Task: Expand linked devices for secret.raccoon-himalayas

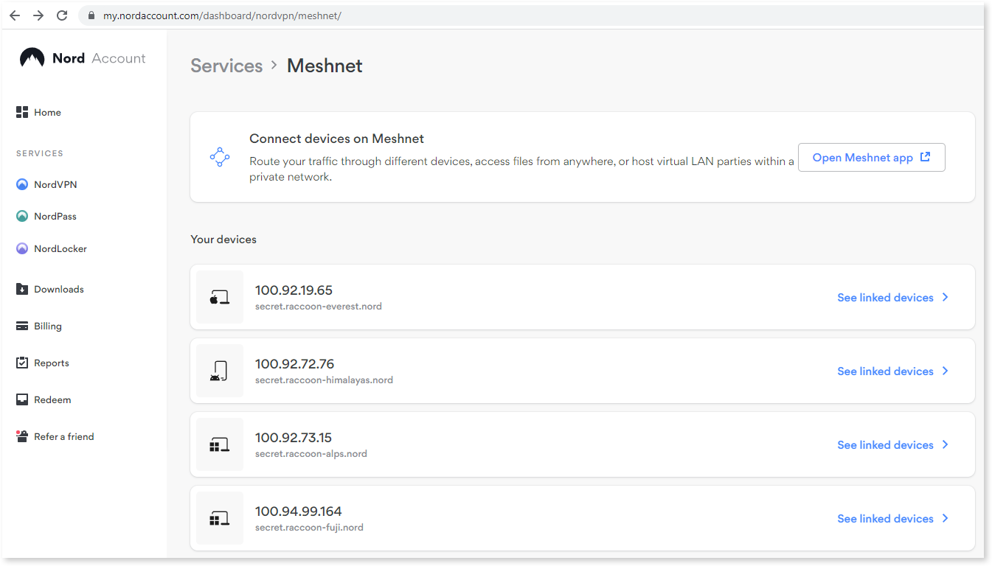Action: click(885, 371)
